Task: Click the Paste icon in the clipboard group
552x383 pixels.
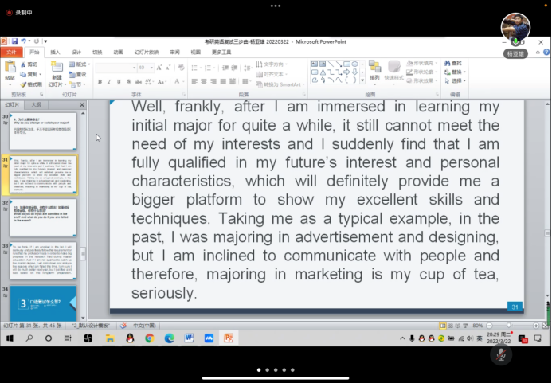Action: [x=10, y=71]
